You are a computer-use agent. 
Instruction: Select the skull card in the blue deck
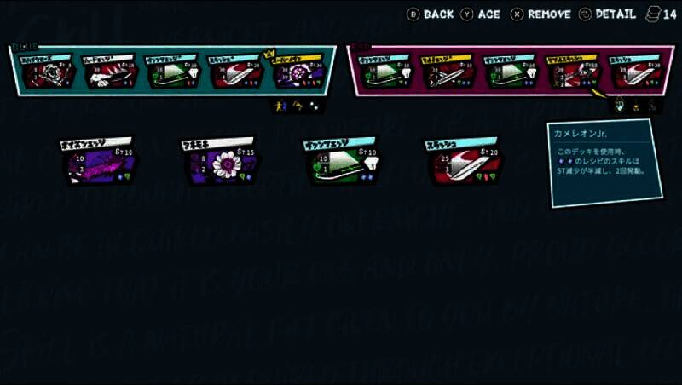pos(49,72)
